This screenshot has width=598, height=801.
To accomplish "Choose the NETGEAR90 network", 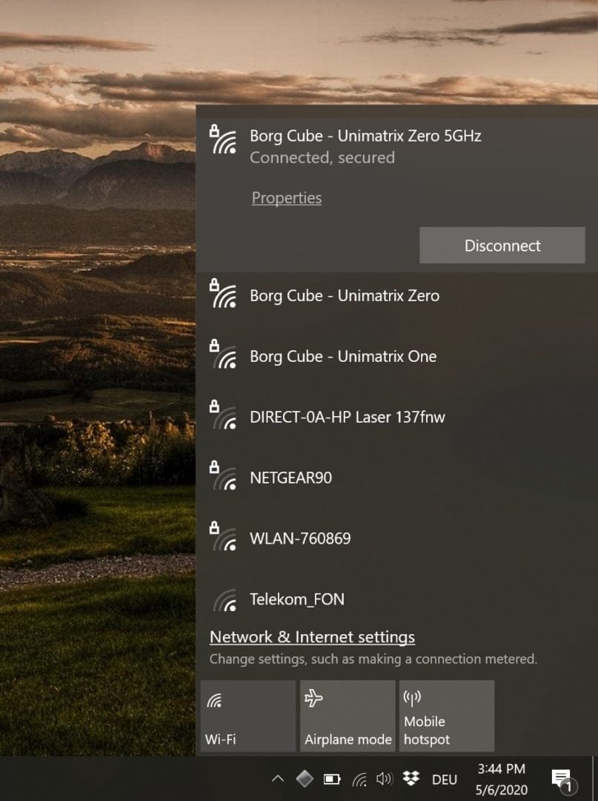I will point(290,478).
